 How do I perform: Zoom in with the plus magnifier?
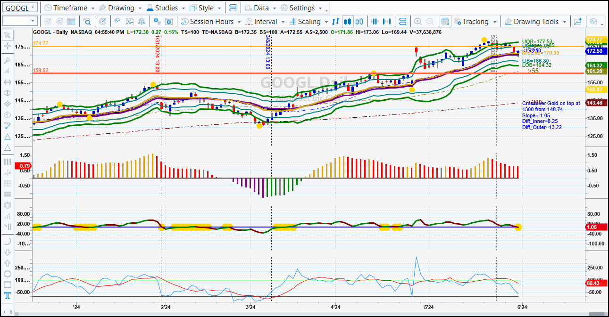point(417,22)
